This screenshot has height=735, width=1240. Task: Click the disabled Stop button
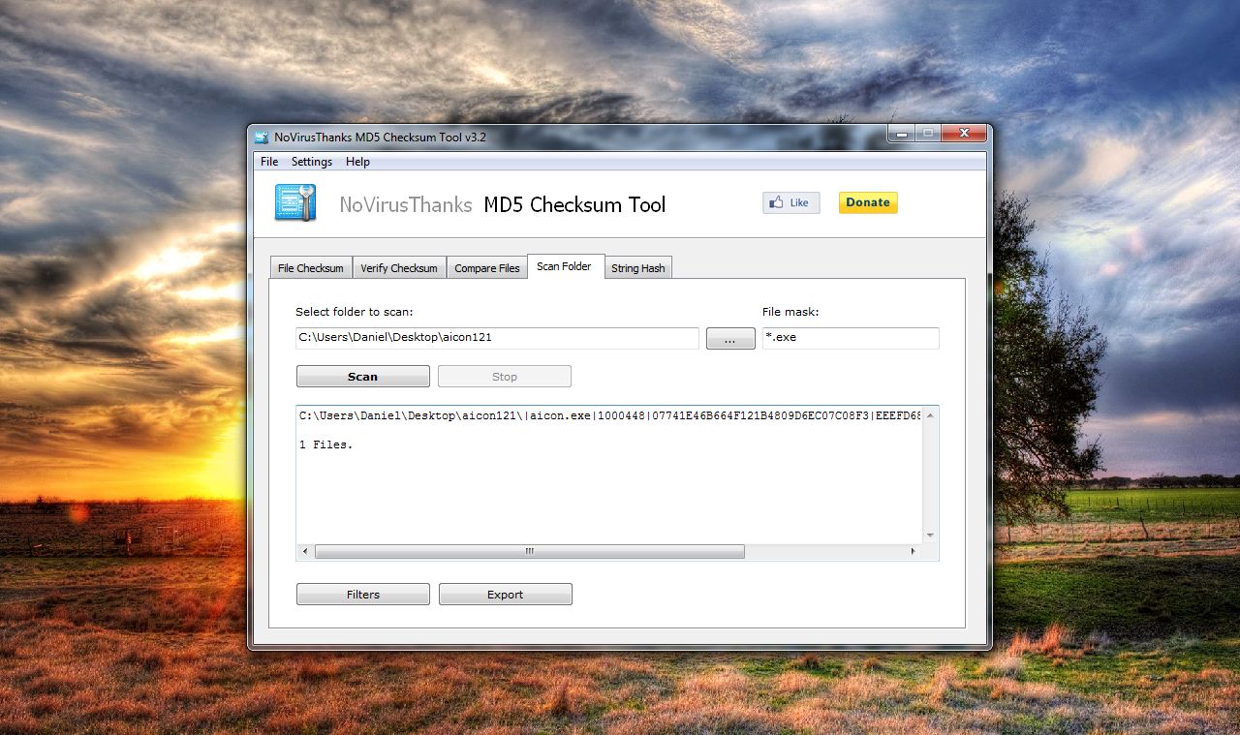505,377
